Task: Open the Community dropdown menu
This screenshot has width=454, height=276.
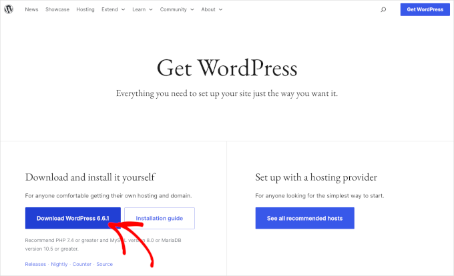Action: [x=176, y=10]
